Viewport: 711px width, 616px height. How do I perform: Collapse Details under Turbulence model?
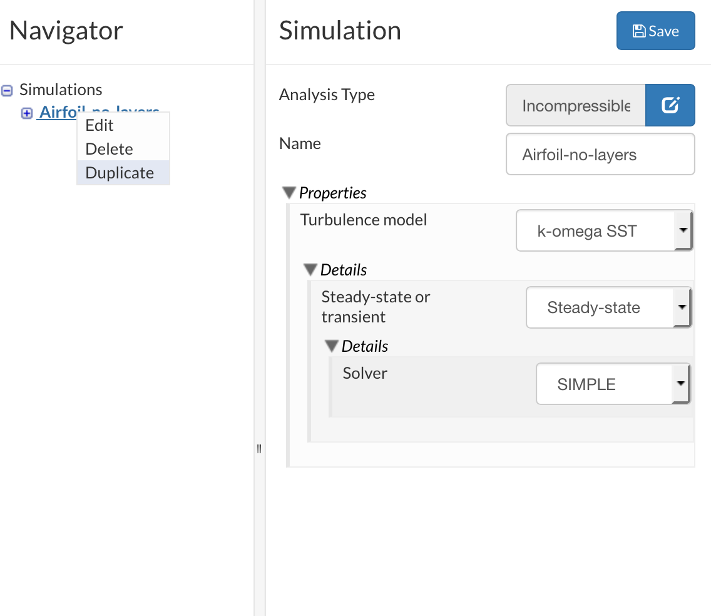point(310,270)
